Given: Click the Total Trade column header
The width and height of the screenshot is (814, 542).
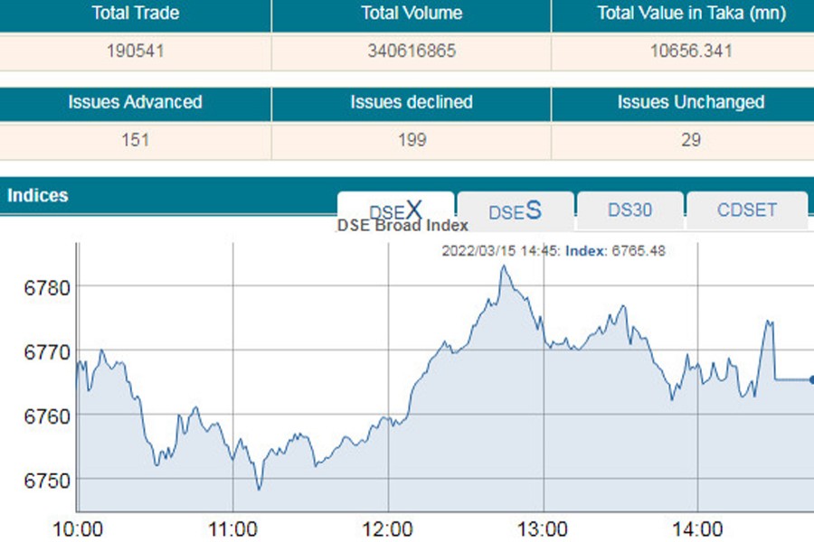Looking at the screenshot, I should click(136, 14).
